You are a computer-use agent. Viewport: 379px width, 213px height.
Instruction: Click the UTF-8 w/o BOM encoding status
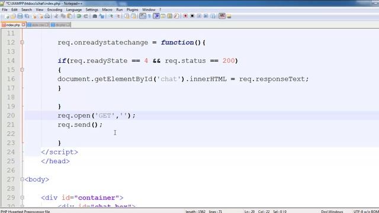tap(366, 211)
